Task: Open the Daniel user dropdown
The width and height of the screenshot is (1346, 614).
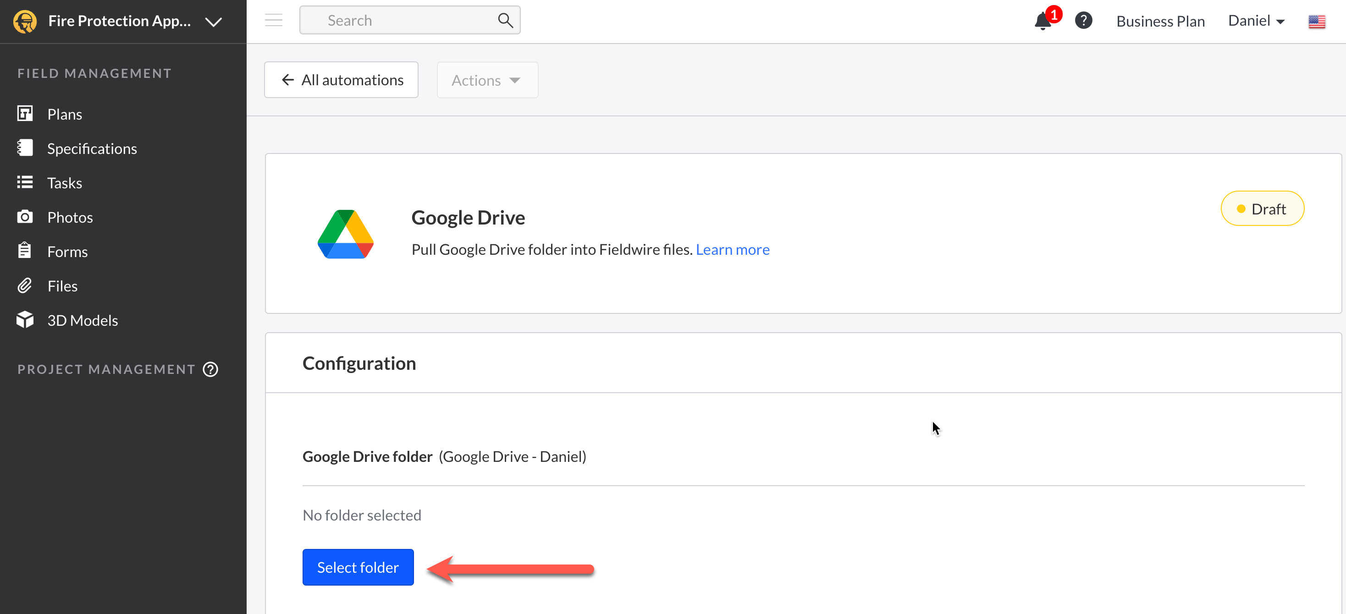Action: [x=1256, y=21]
